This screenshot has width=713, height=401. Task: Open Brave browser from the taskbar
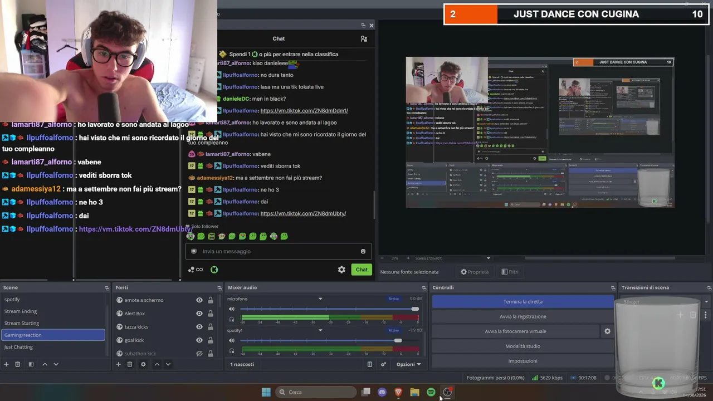pos(398,392)
